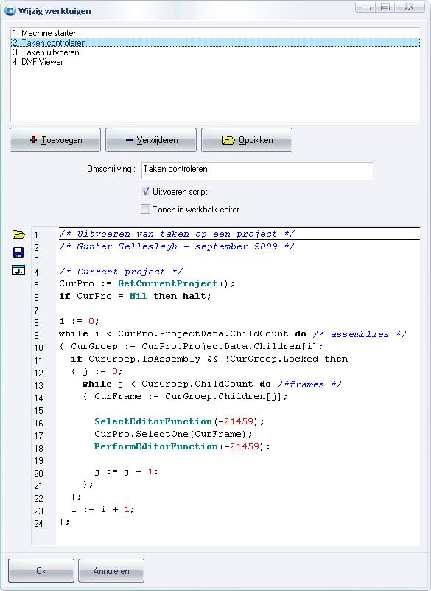The height and width of the screenshot is (591, 431).
Task: Click the Omschrijving text field
Action: click(257, 170)
